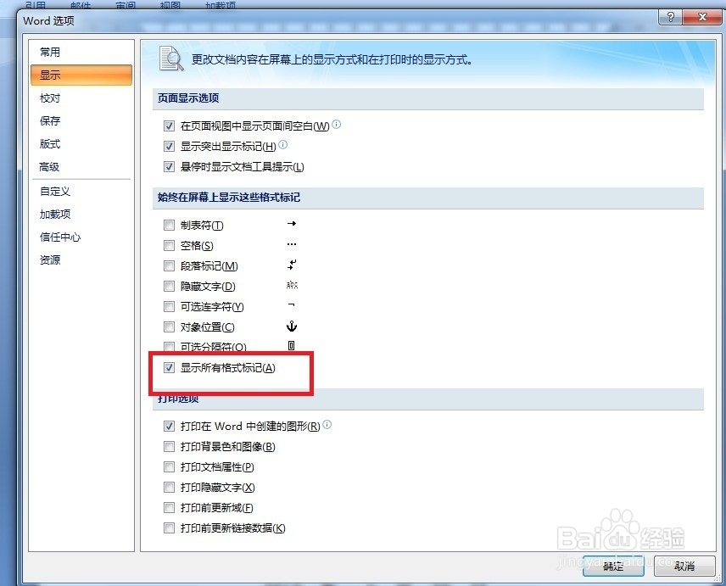This screenshot has width=726, height=586.
Task: Click the info icon next to 在页面视图中显示页面间空白
Action: (336, 123)
